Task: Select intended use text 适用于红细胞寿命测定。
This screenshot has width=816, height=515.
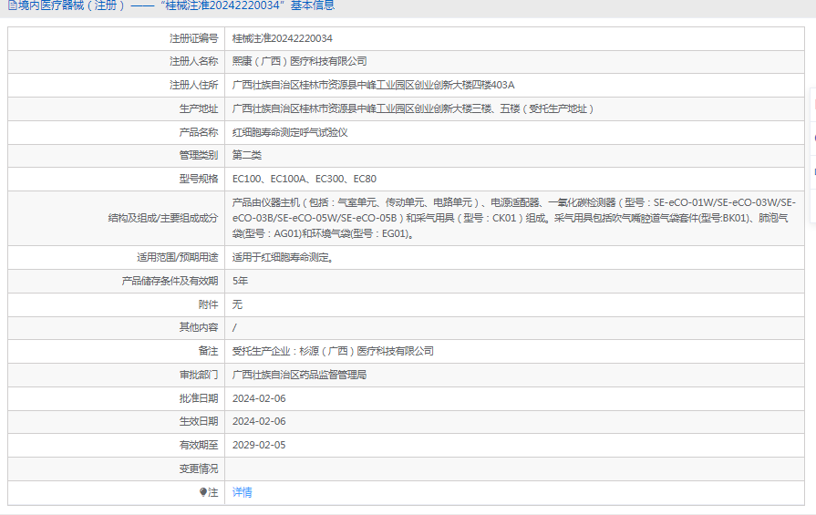Action: click(x=283, y=257)
